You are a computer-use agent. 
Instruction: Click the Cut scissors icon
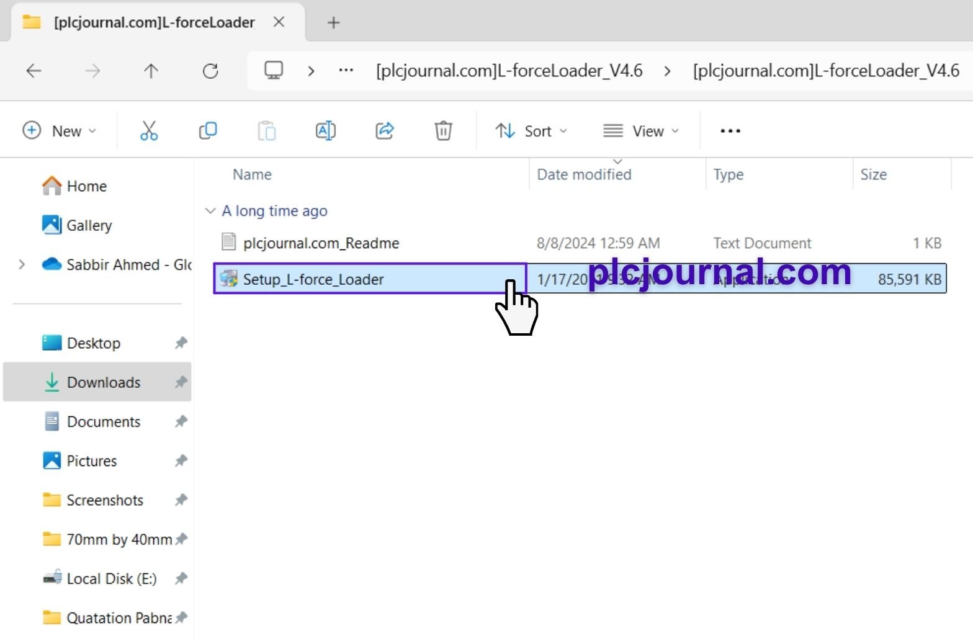pos(149,130)
